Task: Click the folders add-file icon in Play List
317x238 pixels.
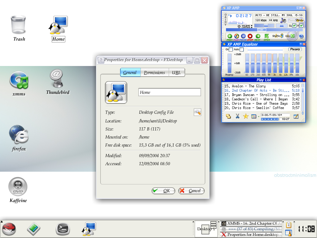Action: [x=228, y=116]
